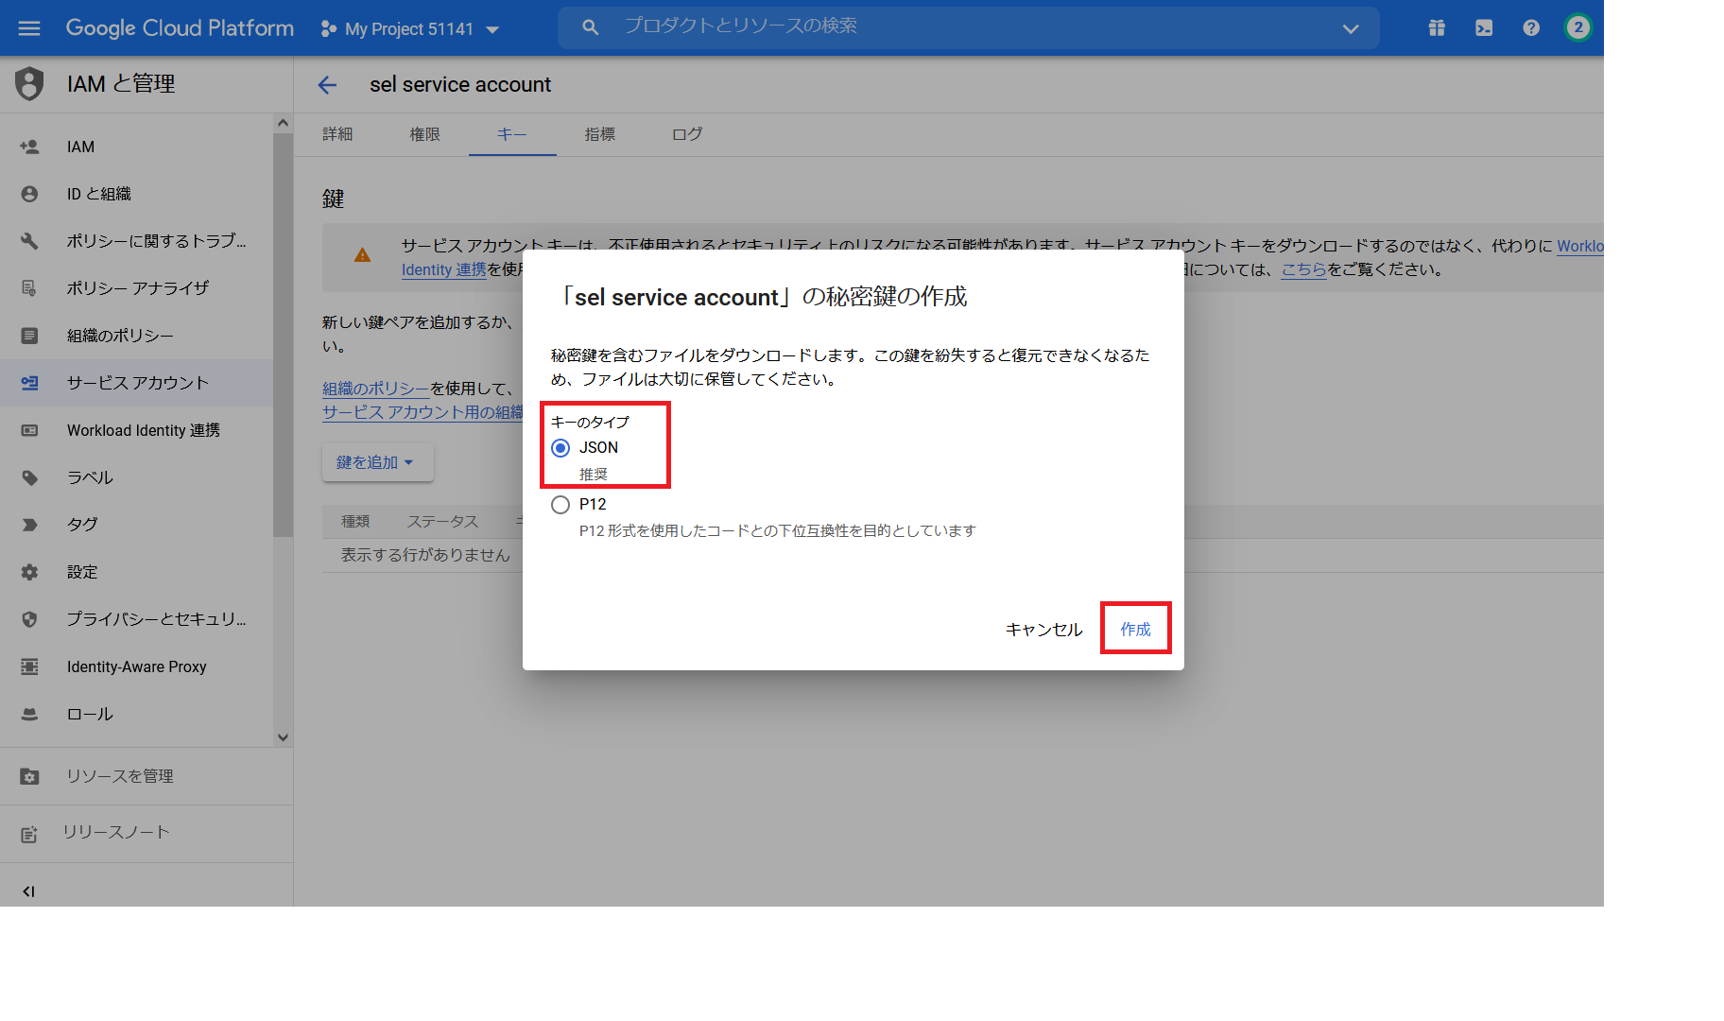Open ロール in the sidebar
Screen dimensions: 1724x1021
coord(137,714)
